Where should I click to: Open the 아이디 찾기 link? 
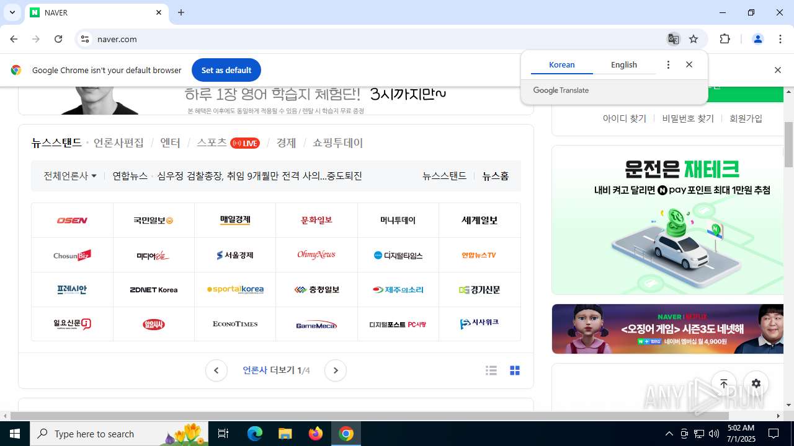tap(625, 118)
